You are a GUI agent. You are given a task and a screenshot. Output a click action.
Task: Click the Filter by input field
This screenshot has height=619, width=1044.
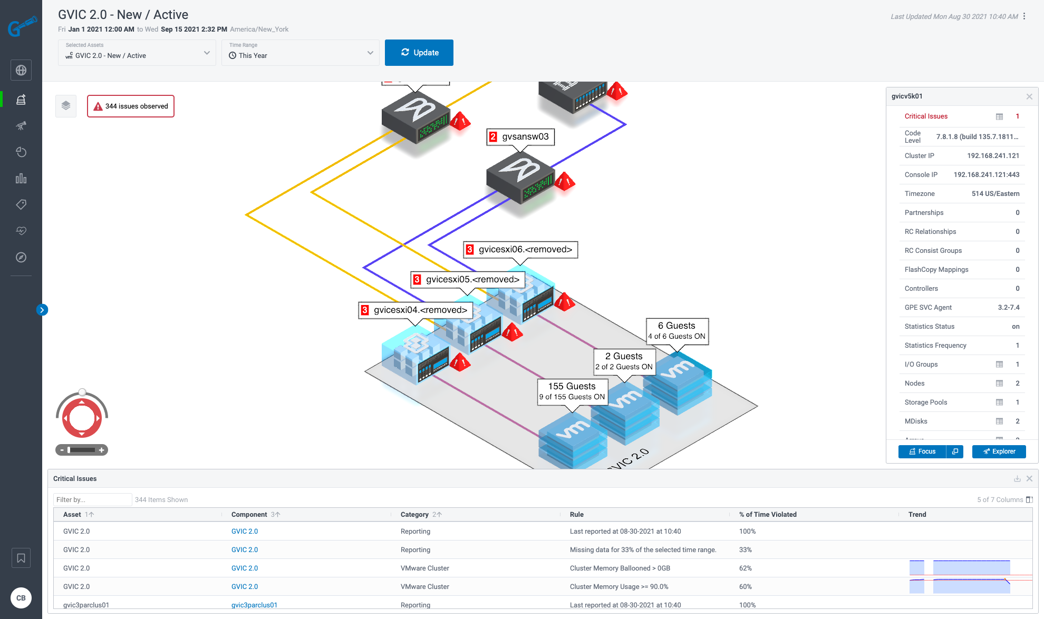tap(92, 500)
